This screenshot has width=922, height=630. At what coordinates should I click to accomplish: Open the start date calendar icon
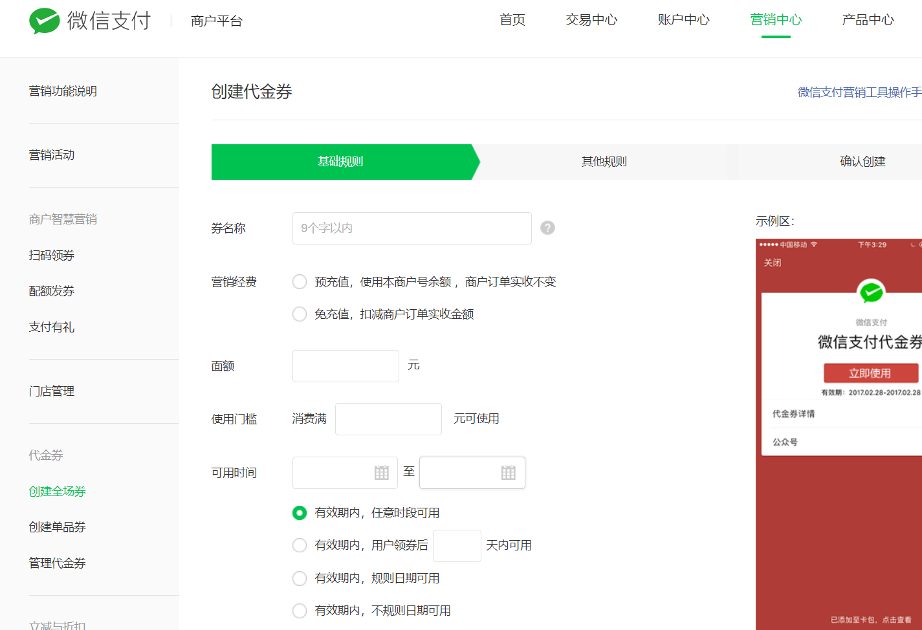[x=382, y=473]
